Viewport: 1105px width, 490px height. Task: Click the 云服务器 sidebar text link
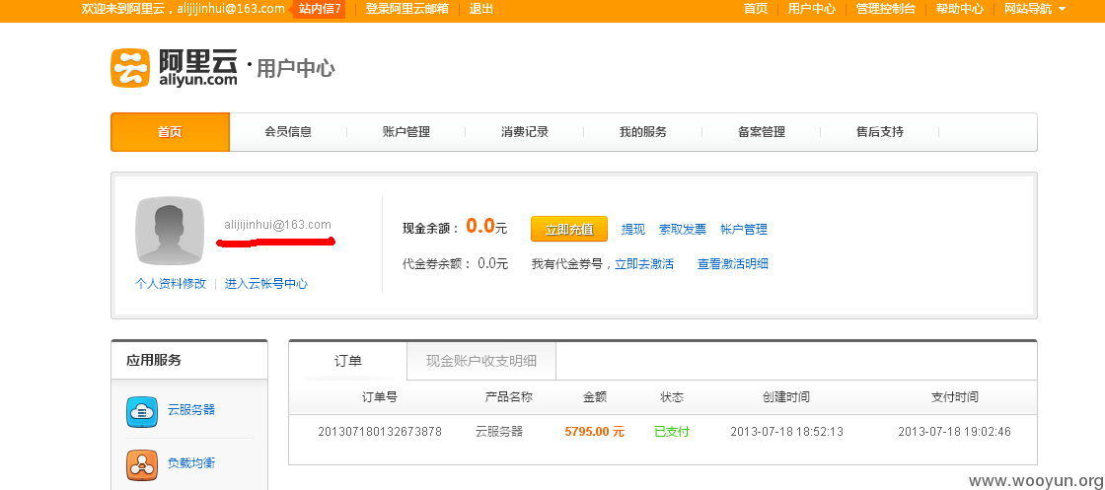[x=191, y=410]
